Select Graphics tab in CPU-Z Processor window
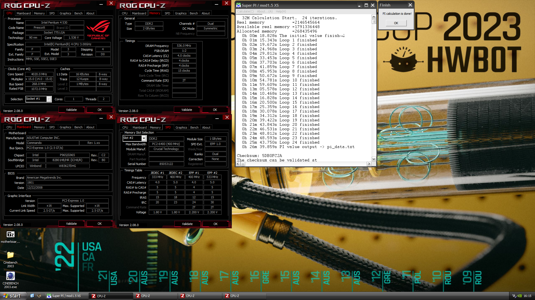Image resolution: width=535 pixels, height=300 pixels. coord(65,13)
